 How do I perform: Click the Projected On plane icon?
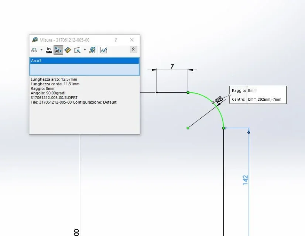(78, 50)
